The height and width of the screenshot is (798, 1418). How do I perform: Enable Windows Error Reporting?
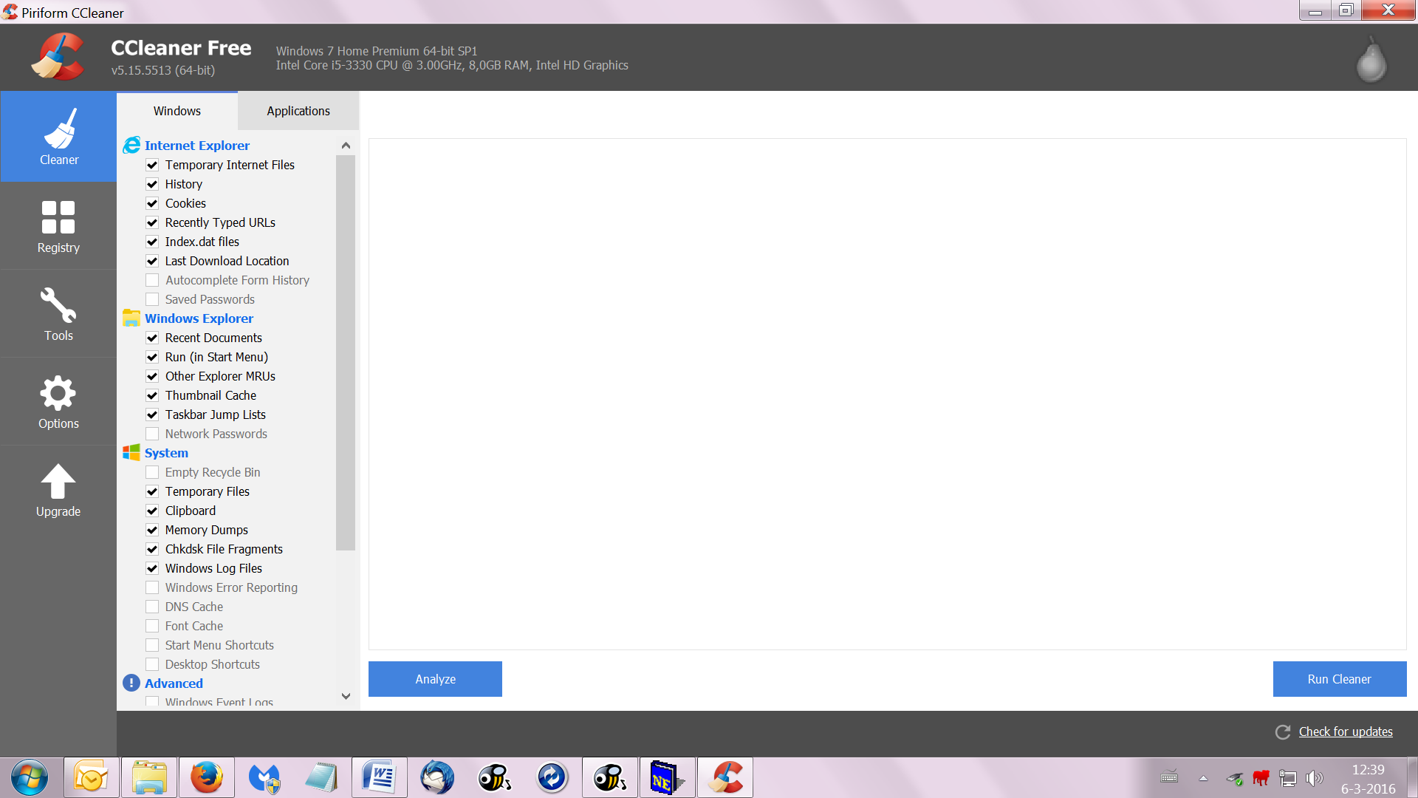tap(152, 587)
